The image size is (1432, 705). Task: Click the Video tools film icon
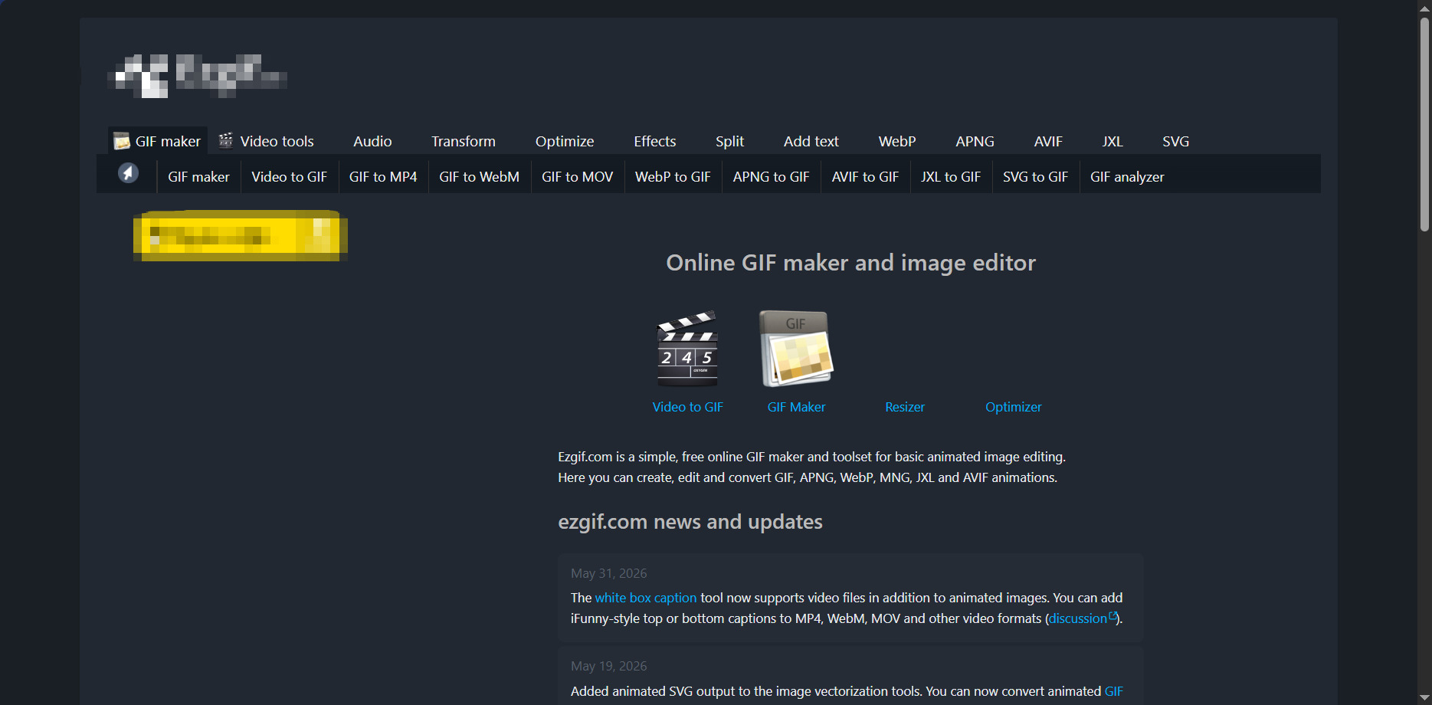225,140
